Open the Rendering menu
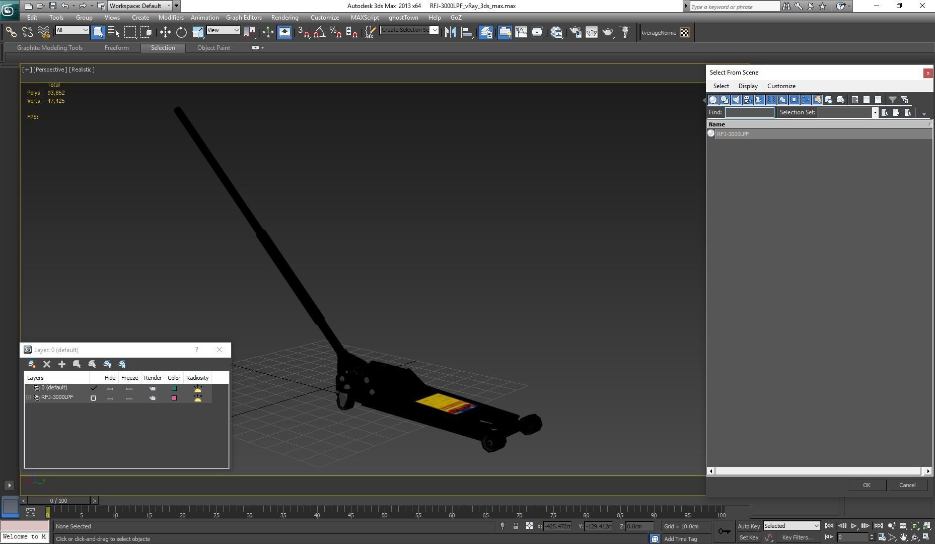 (x=284, y=17)
